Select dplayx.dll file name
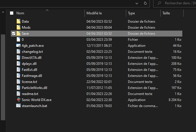 tap(29, 64)
